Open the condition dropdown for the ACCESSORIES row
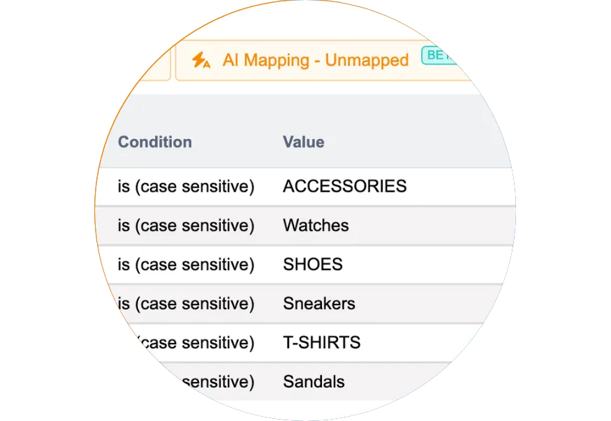The image size is (611, 421). (186, 186)
